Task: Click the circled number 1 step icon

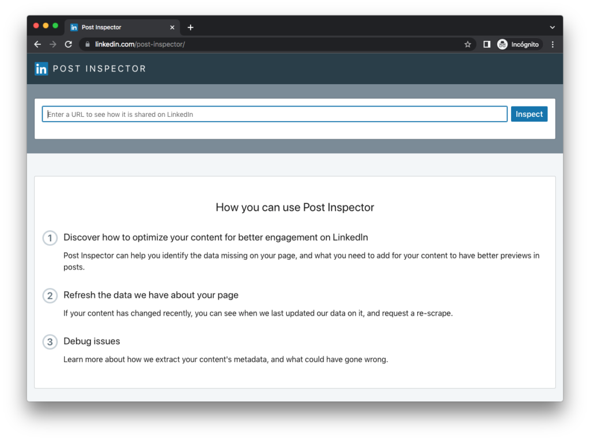Action: [x=50, y=238]
